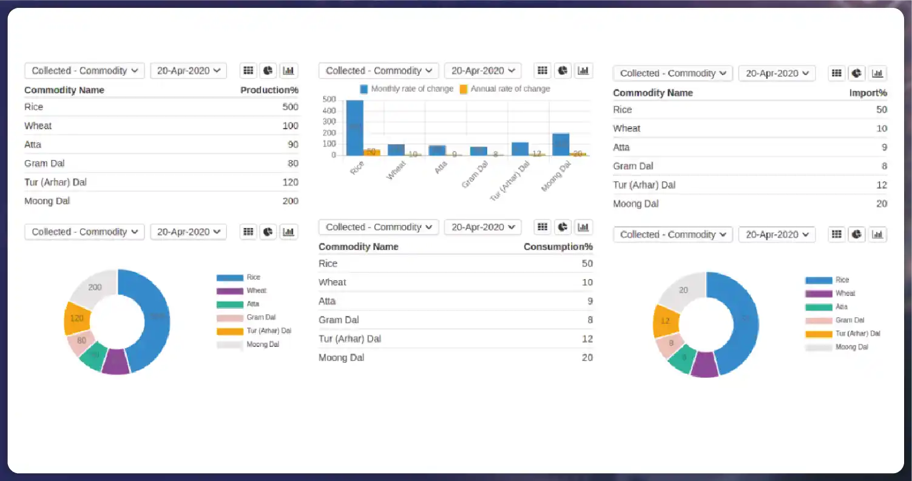
Task: Click table icon above donut with 20 slice
Action: pos(837,234)
